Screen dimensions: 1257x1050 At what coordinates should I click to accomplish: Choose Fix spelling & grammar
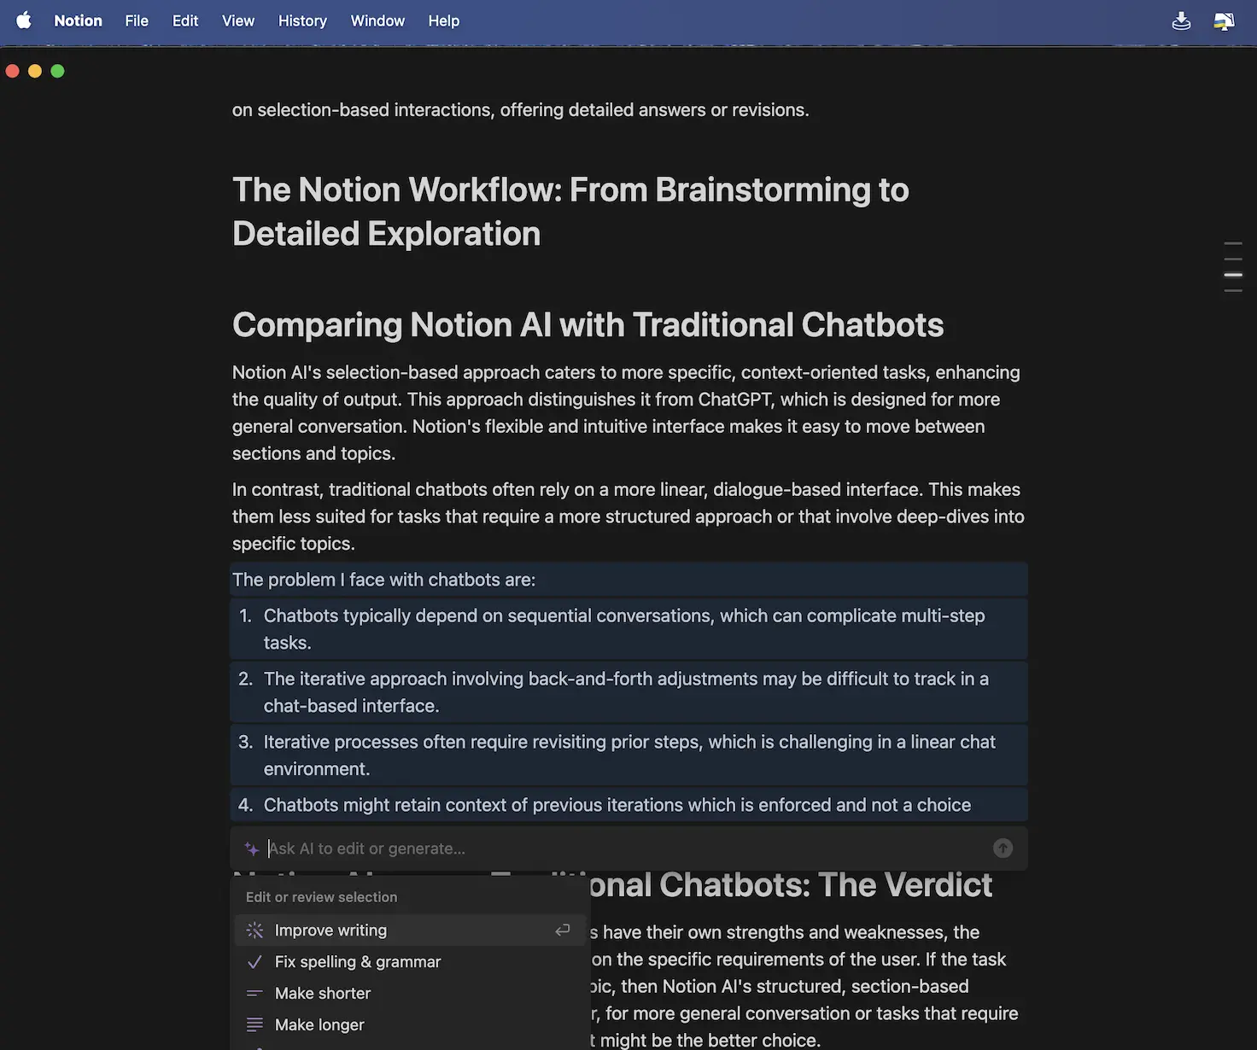409,962
